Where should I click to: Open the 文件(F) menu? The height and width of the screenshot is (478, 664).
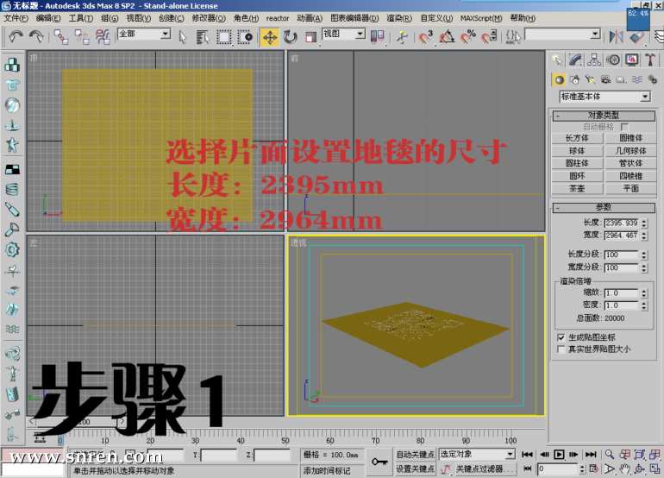click(x=16, y=18)
